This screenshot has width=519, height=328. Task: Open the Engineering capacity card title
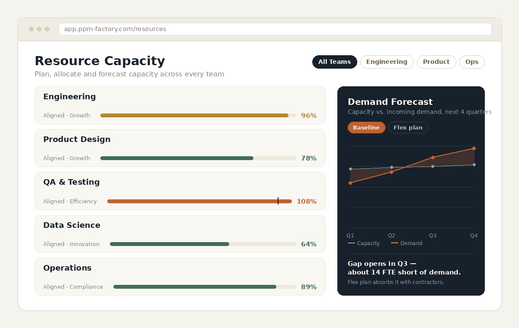click(70, 97)
